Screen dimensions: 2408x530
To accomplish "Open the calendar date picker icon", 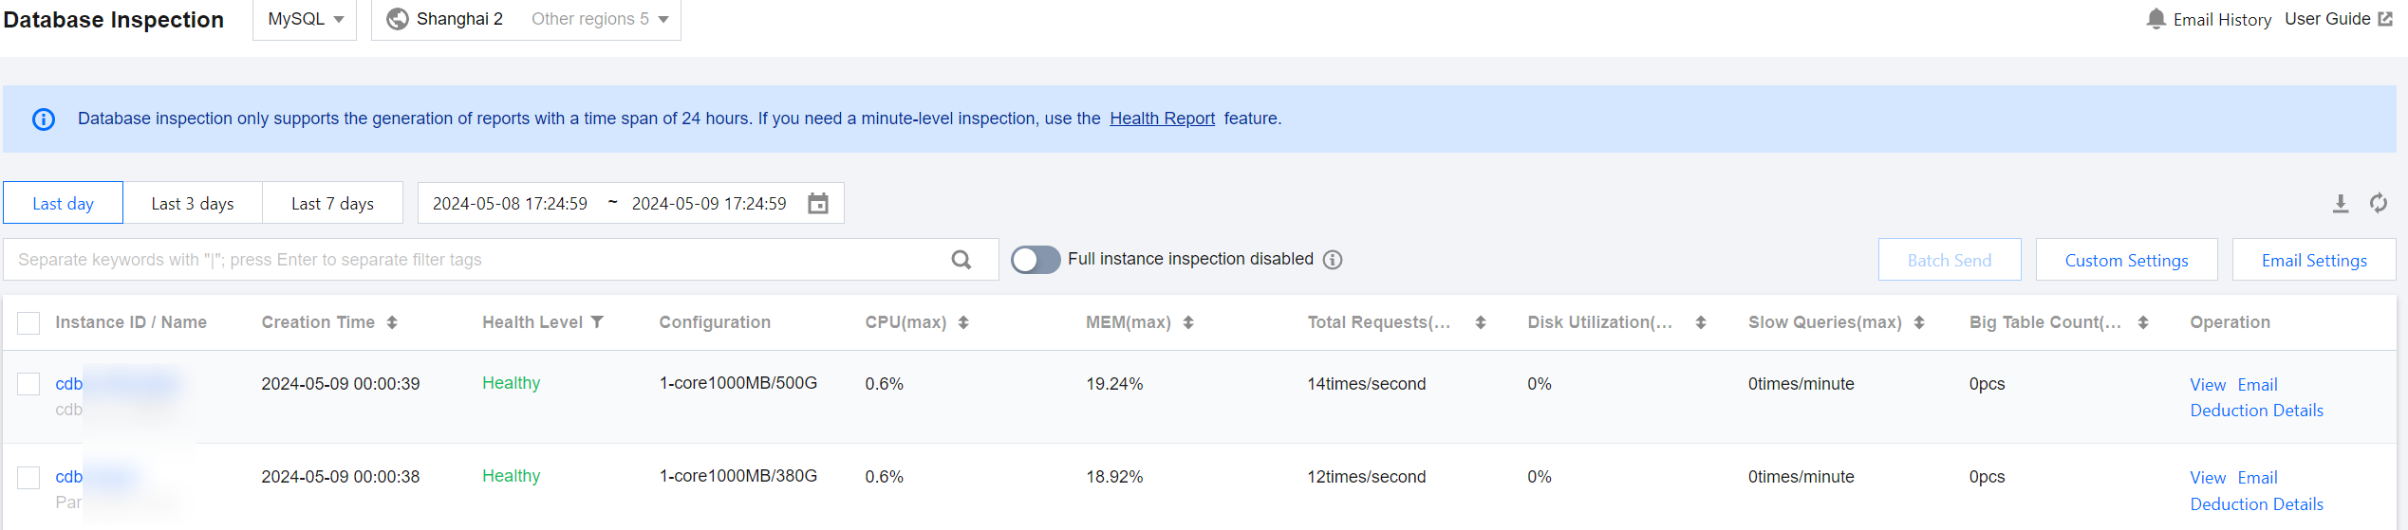I will click(818, 204).
